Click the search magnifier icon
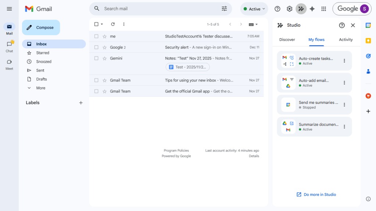Viewport: 376px width, 211px height. [97, 8]
